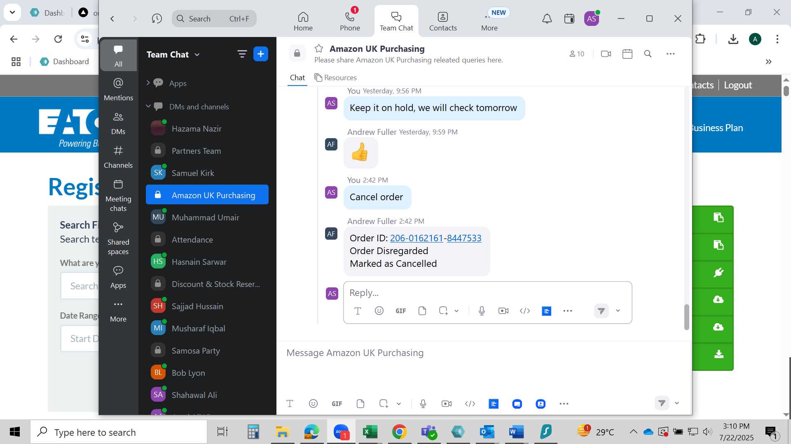Open the More tab labeled NEW

tap(489, 21)
